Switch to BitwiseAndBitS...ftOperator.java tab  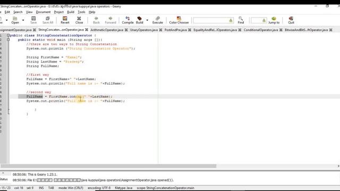(307, 30)
